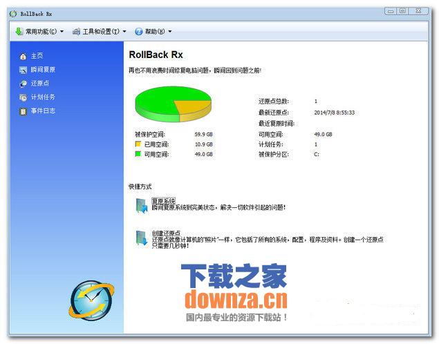Click the home icon next to 主页
The width and height of the screenshot is (439, 344).
coord(23,56)
